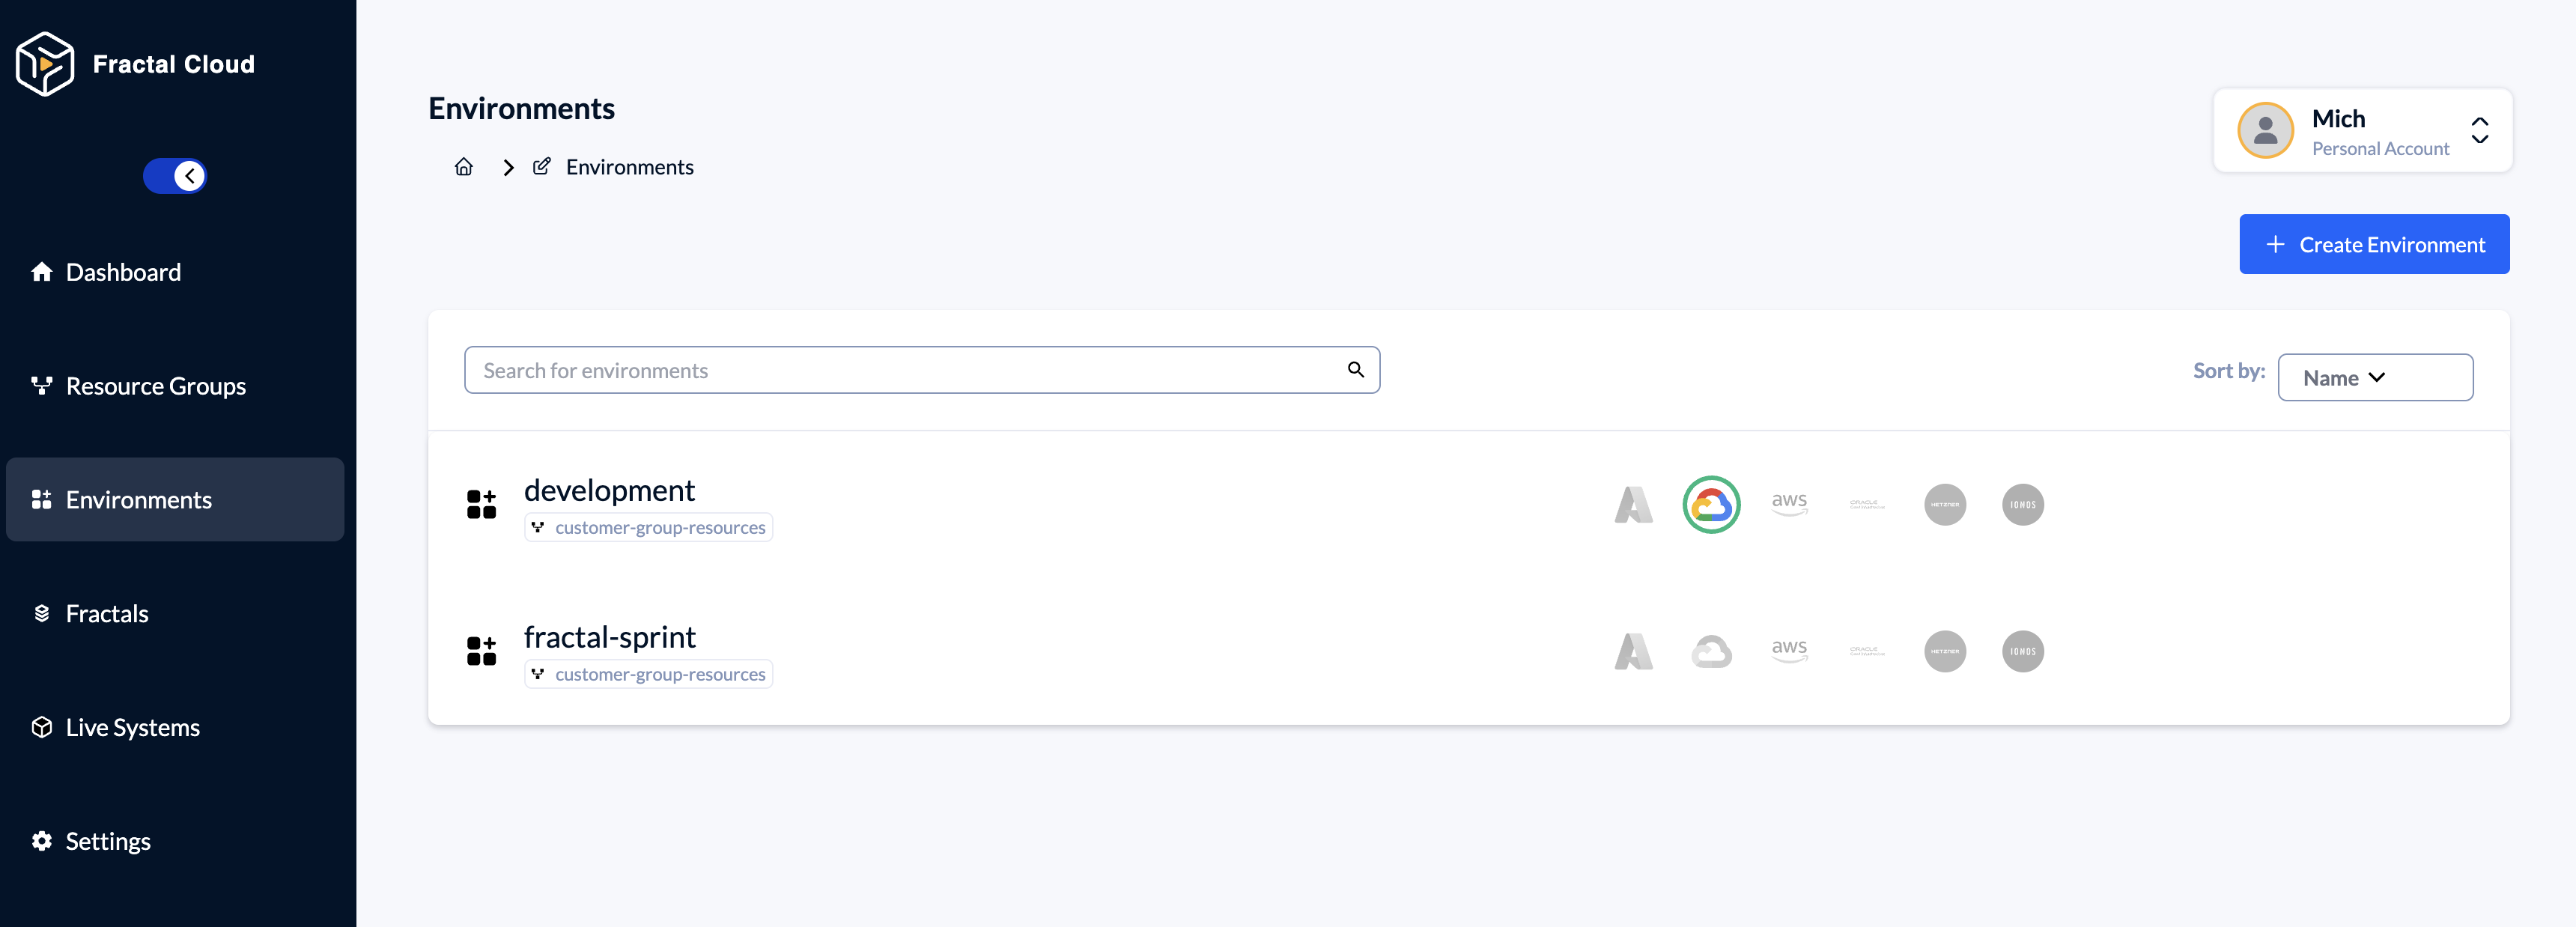This screenshot has height=927, width=2576.
Task: Open the Sort by Name dropdown
Action: coord(2374,377)
